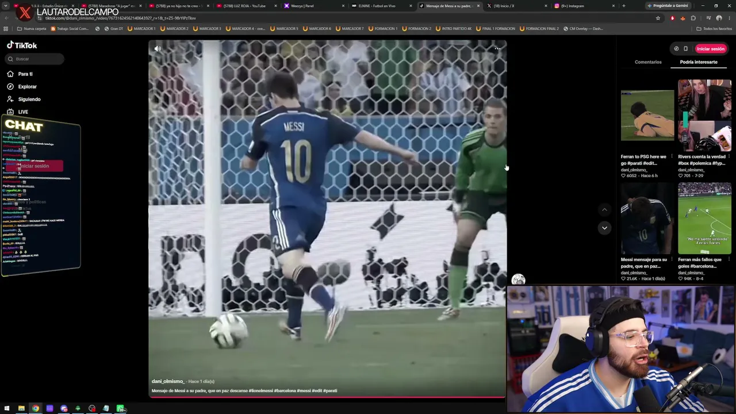Click the #lionelmessi hashtag in the caption
Screen dimensions: 736x414
[261, 391]
